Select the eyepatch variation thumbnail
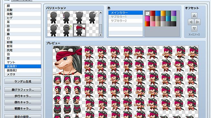Viewport: 211px width, 118px height. click(x=54, y=17)
